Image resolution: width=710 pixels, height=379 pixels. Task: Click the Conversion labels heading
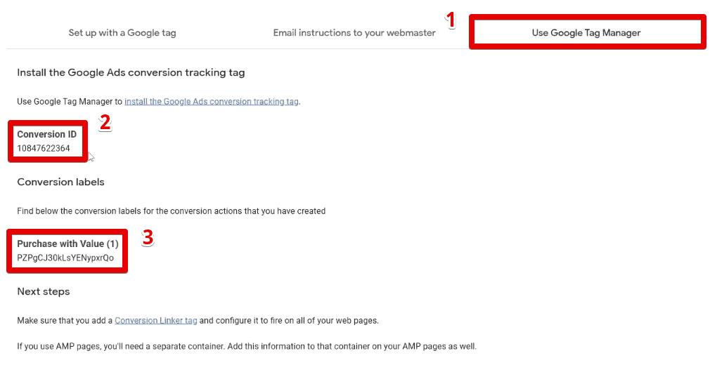(60, 182)
